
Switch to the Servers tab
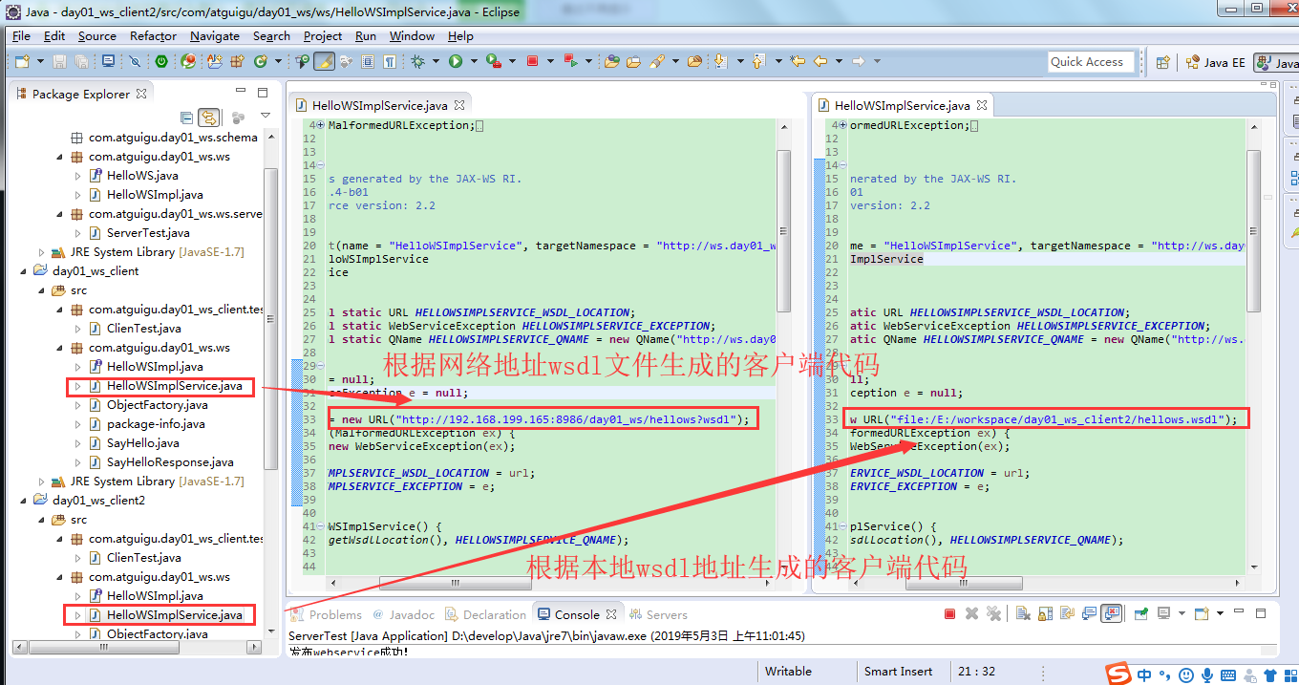(x=658, y=614)
